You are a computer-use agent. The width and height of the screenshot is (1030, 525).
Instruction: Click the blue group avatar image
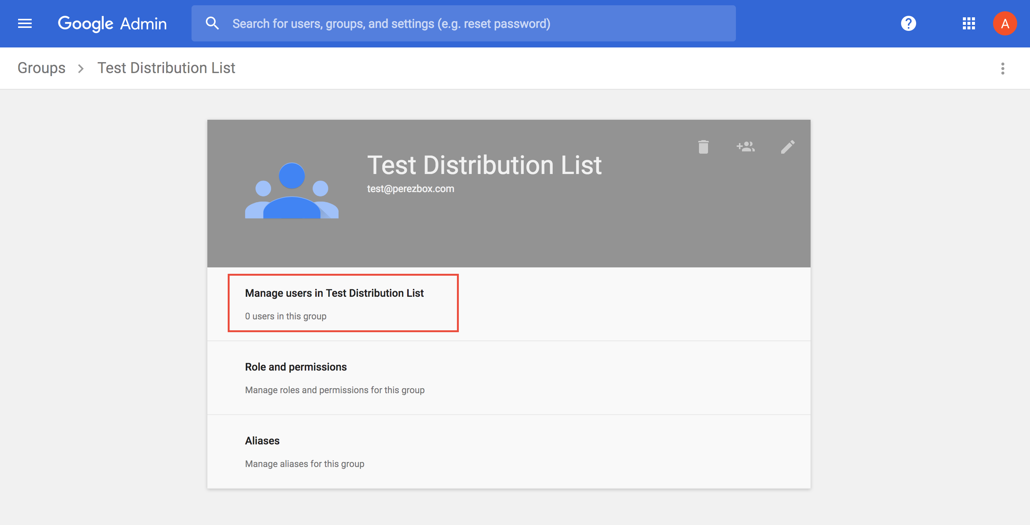(292, 191)
